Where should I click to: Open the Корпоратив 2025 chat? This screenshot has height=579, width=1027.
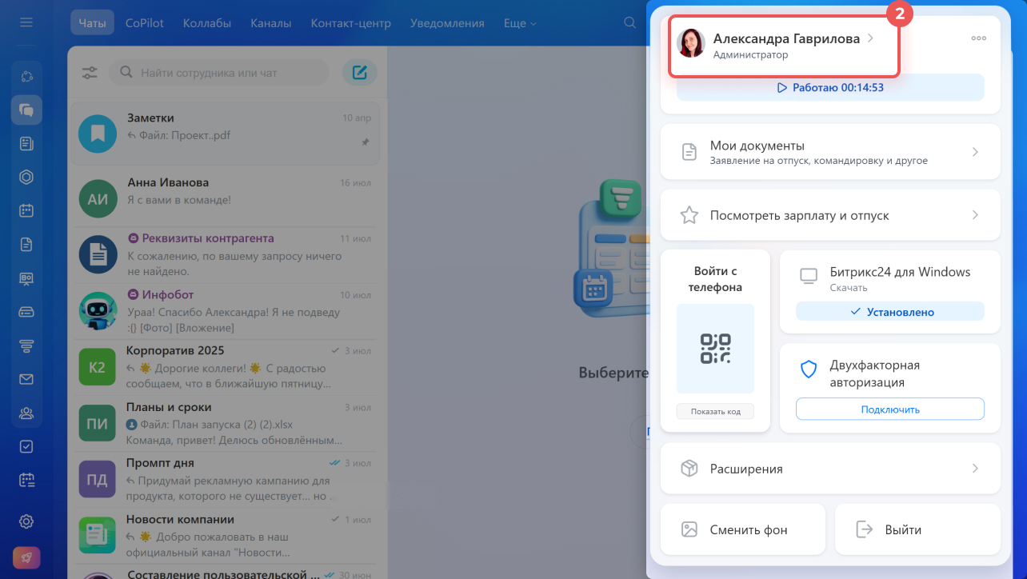225,368
